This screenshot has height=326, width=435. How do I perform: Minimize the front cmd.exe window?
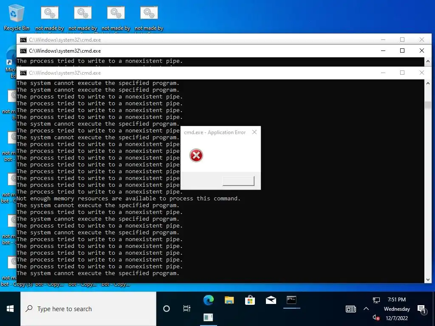pyautogui.click(x=383, y=73)
